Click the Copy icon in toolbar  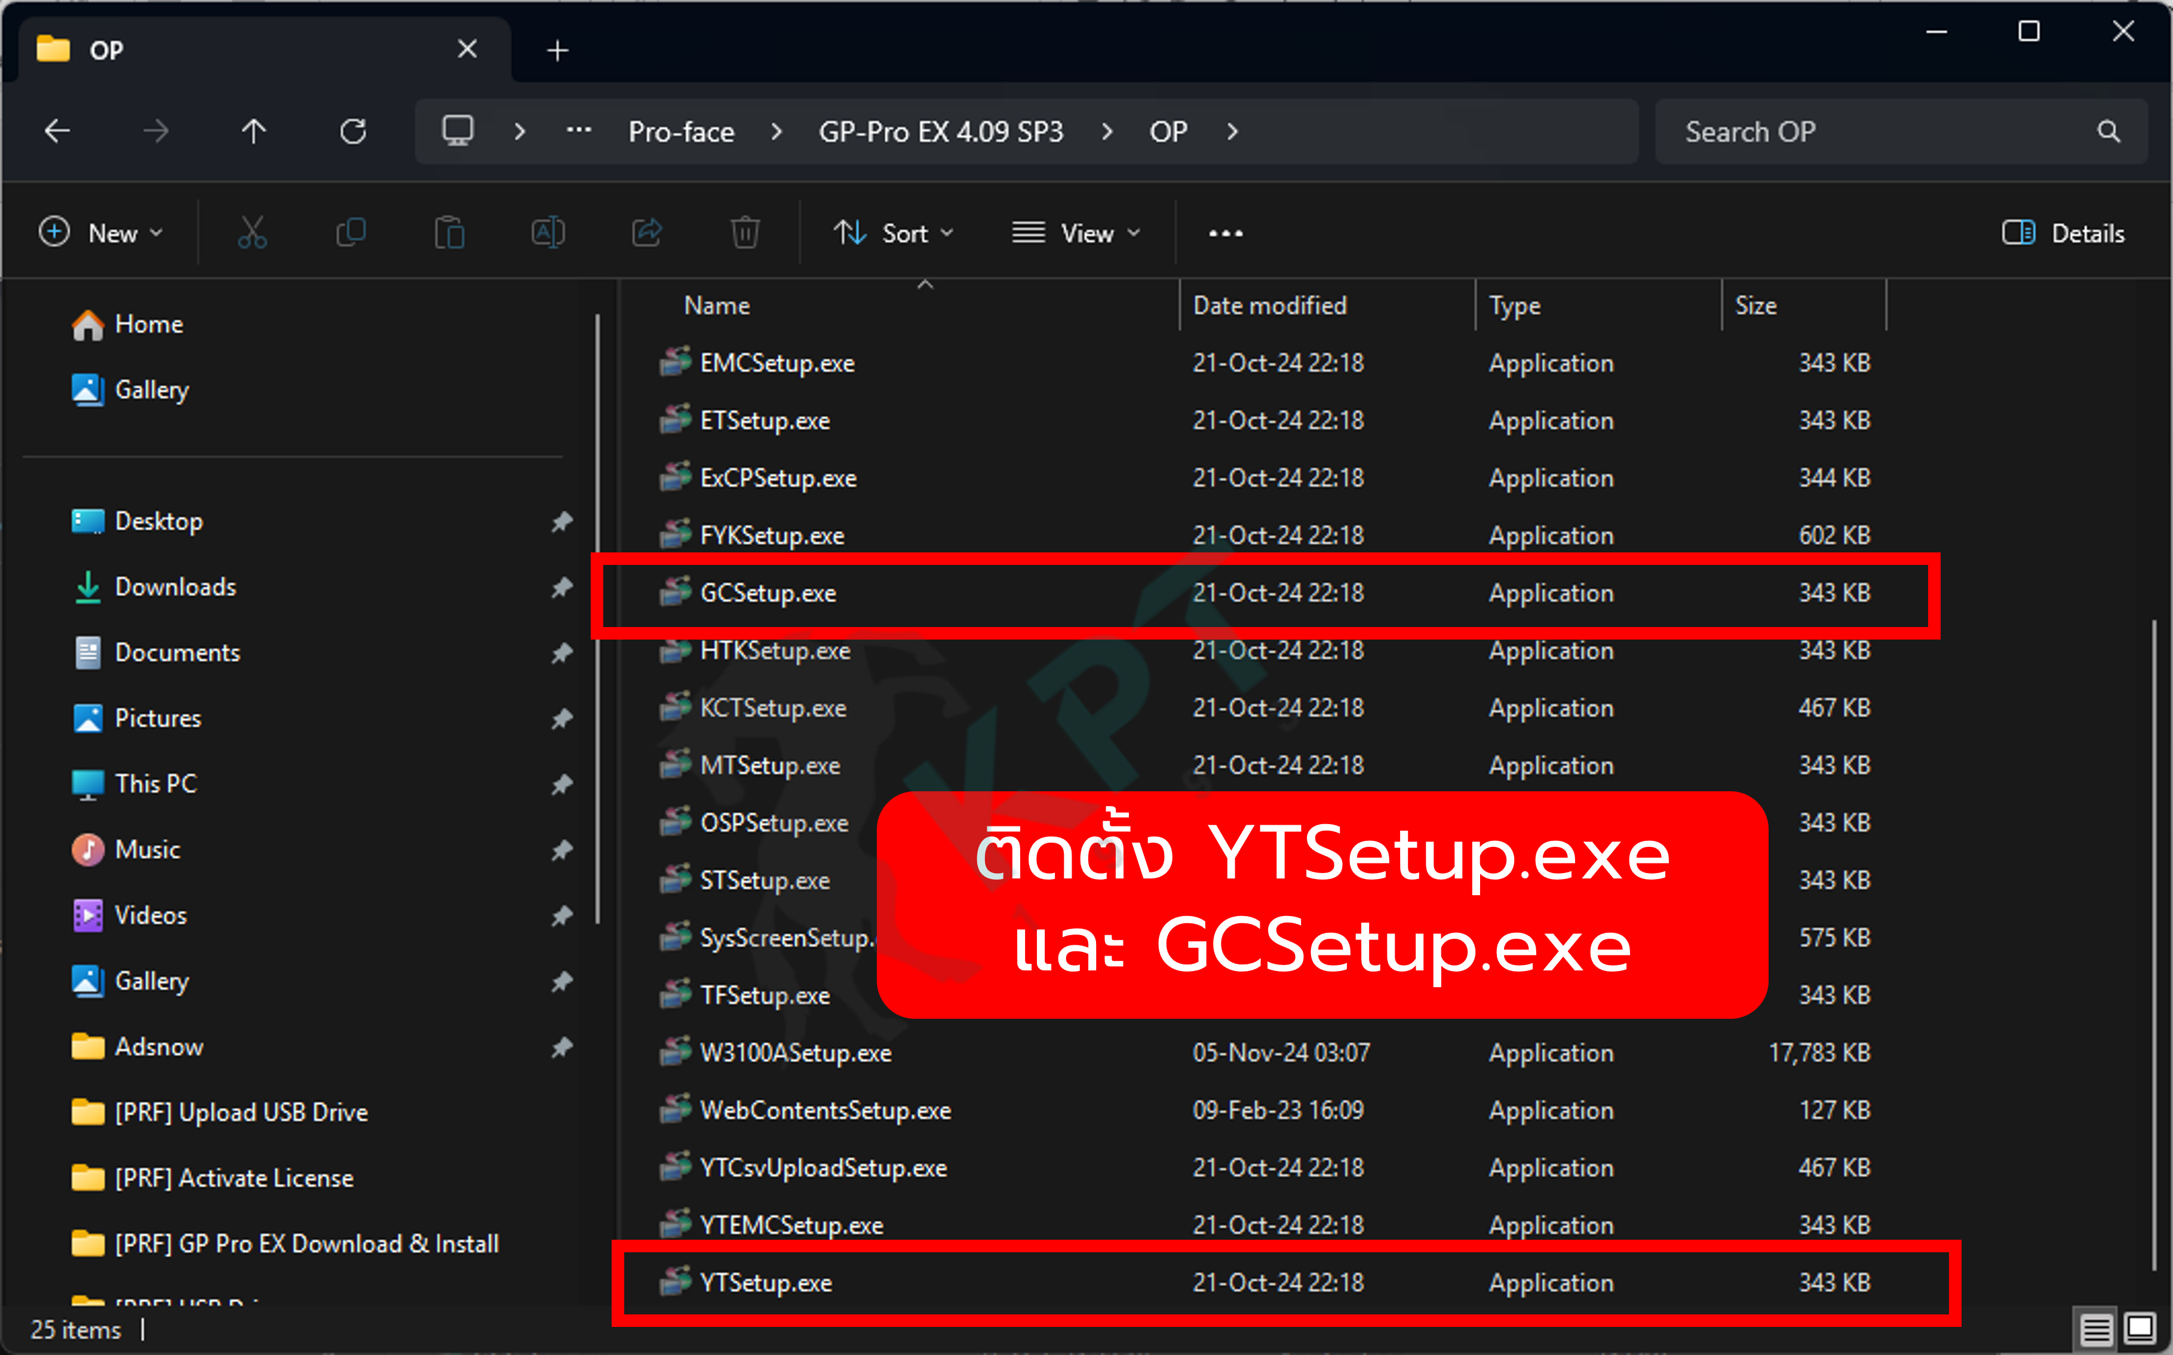click(x=351, y=233)
